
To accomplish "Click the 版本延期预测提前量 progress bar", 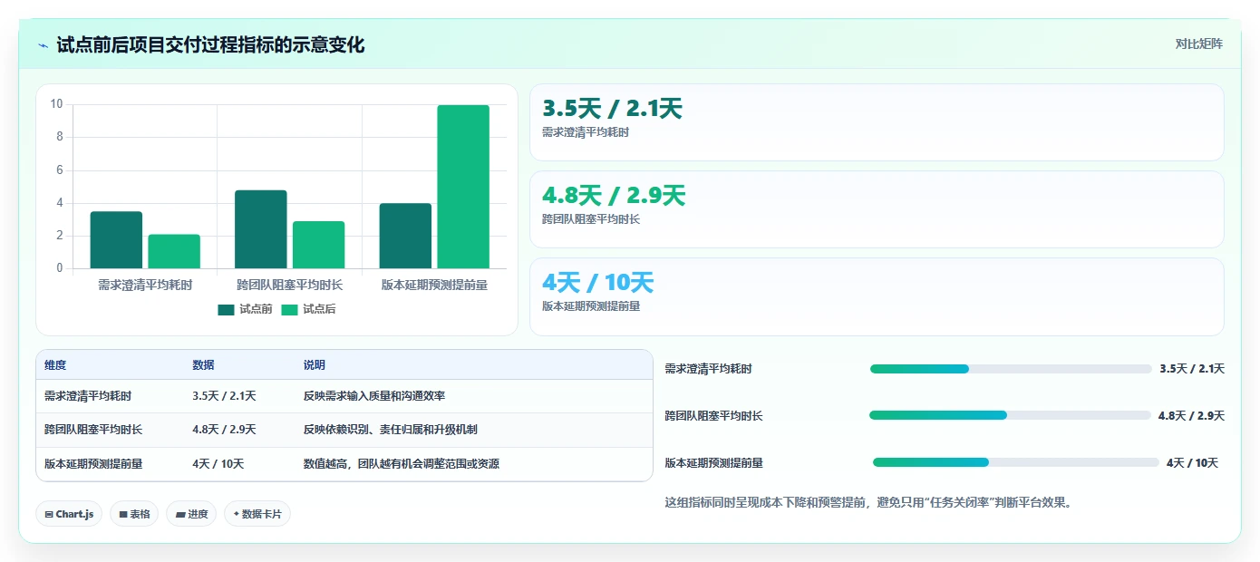I will pyautogui.click(x=1016, y=462).
